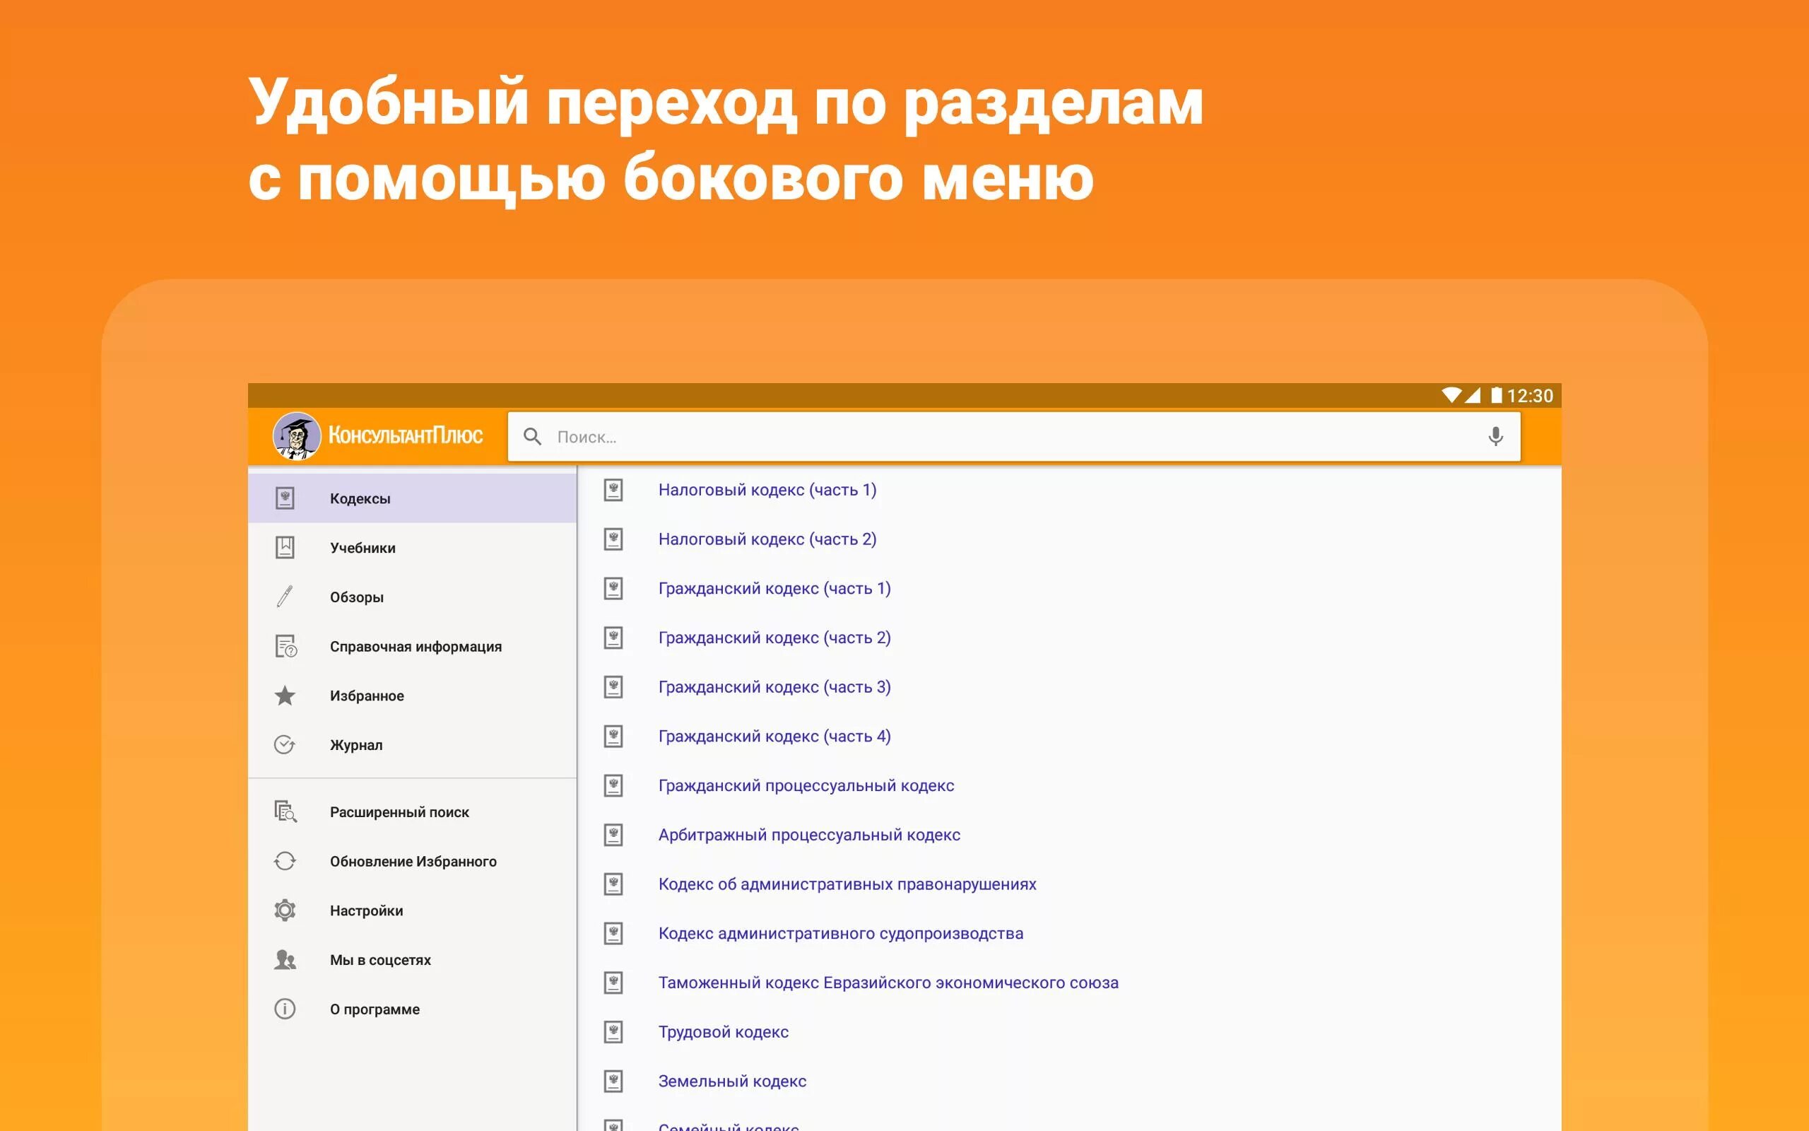
Task: Click the people icon Мы в соцсетях
Action: point(285,960)
